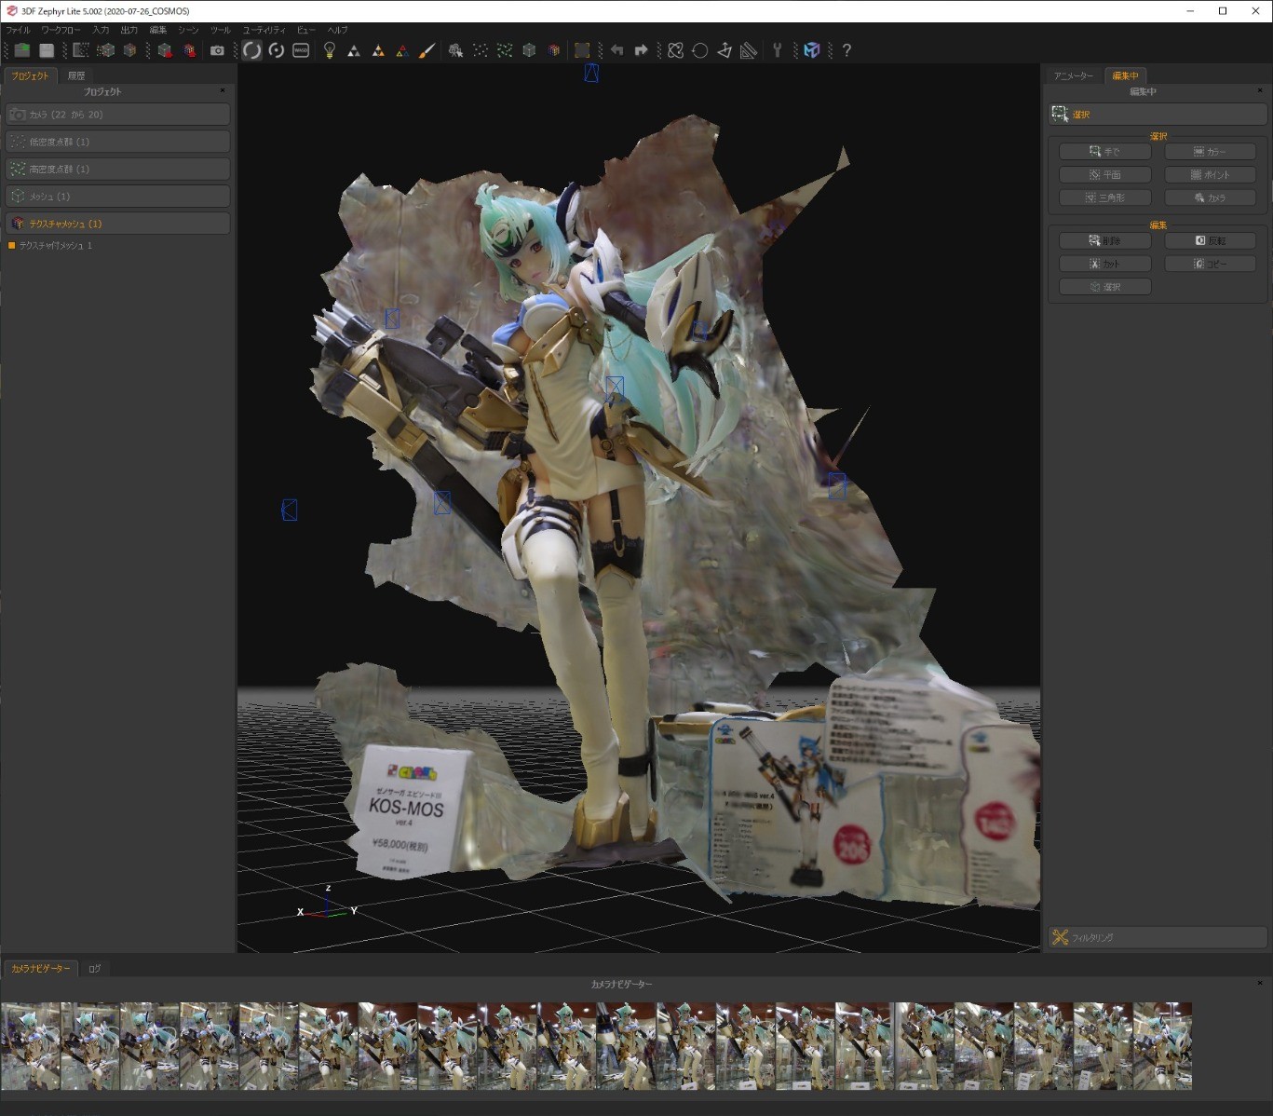
Task: Switch to the 履歴 tab
Action: pos(76,75)
